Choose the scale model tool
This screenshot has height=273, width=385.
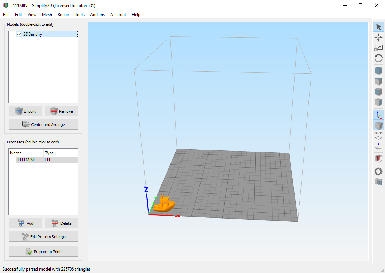tap(378, 48)
